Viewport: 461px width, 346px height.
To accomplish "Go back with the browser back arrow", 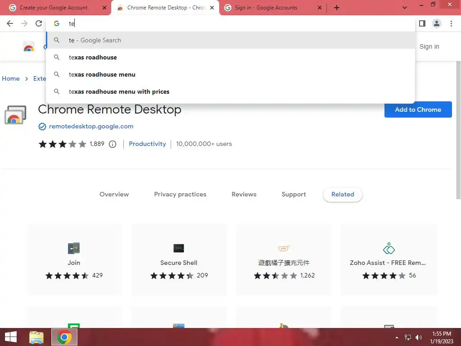I will click(10, 23).
